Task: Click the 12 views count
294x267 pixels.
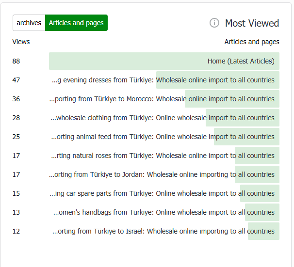Action: [x=16, y=232]
